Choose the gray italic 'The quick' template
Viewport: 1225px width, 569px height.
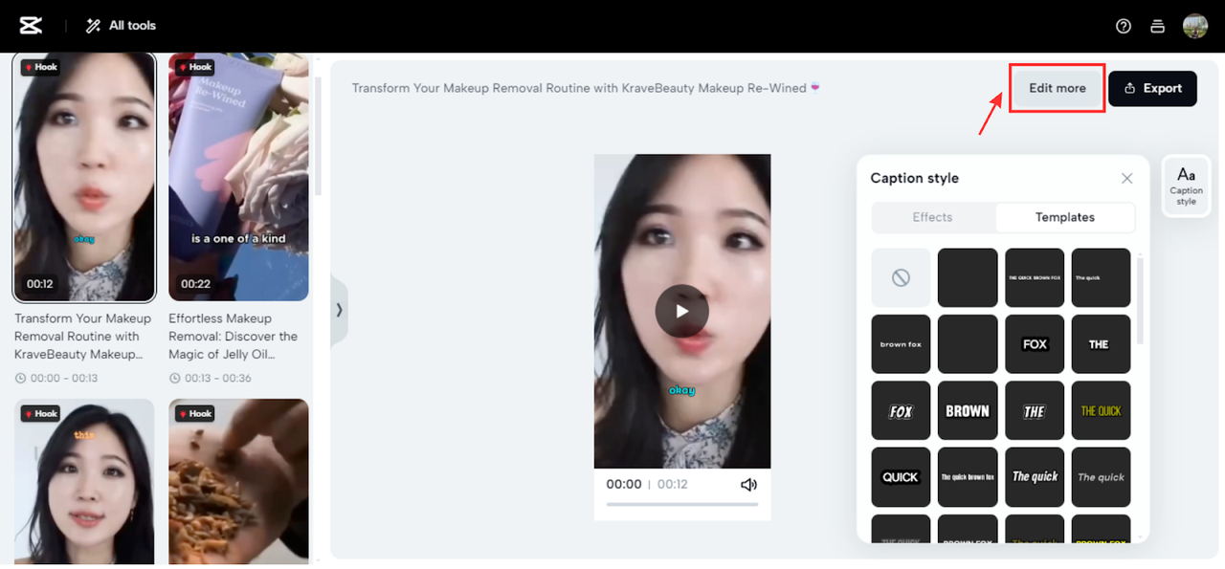1101,477
